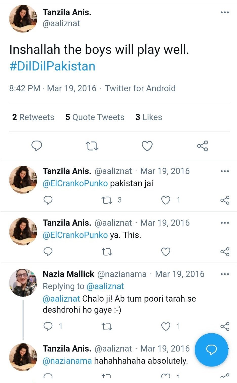Reply to the "ya. This." tweet
The width and height of the screenshot is (237, 383).
point(48,252)
